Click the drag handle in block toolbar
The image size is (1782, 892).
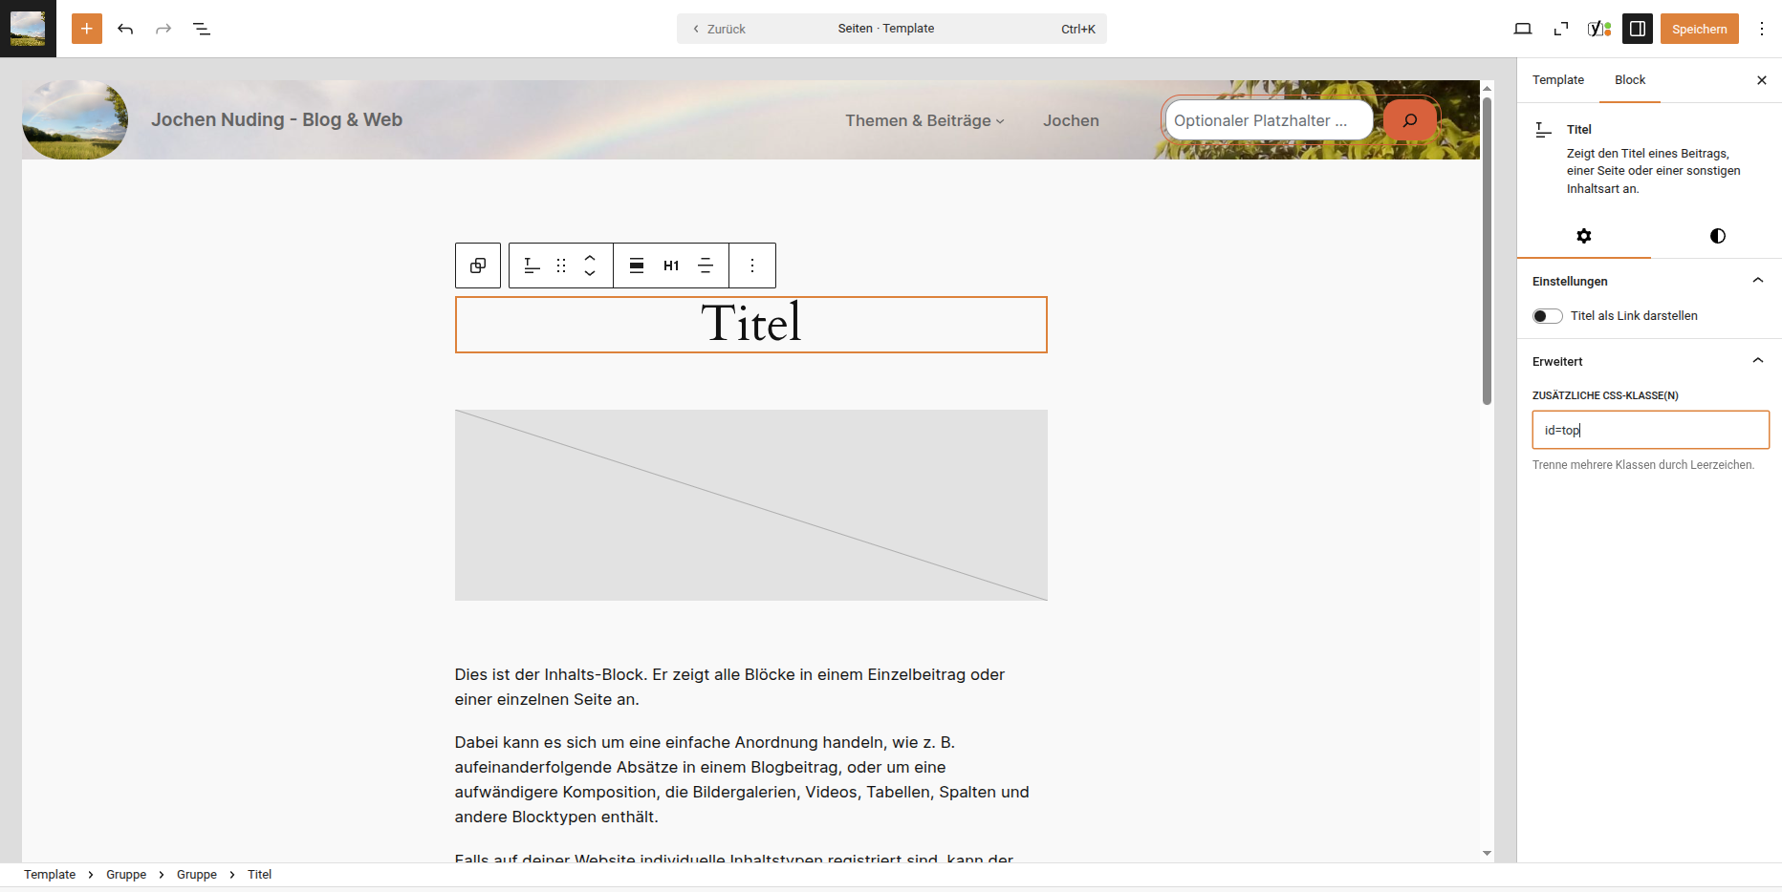tap(561, 265)
